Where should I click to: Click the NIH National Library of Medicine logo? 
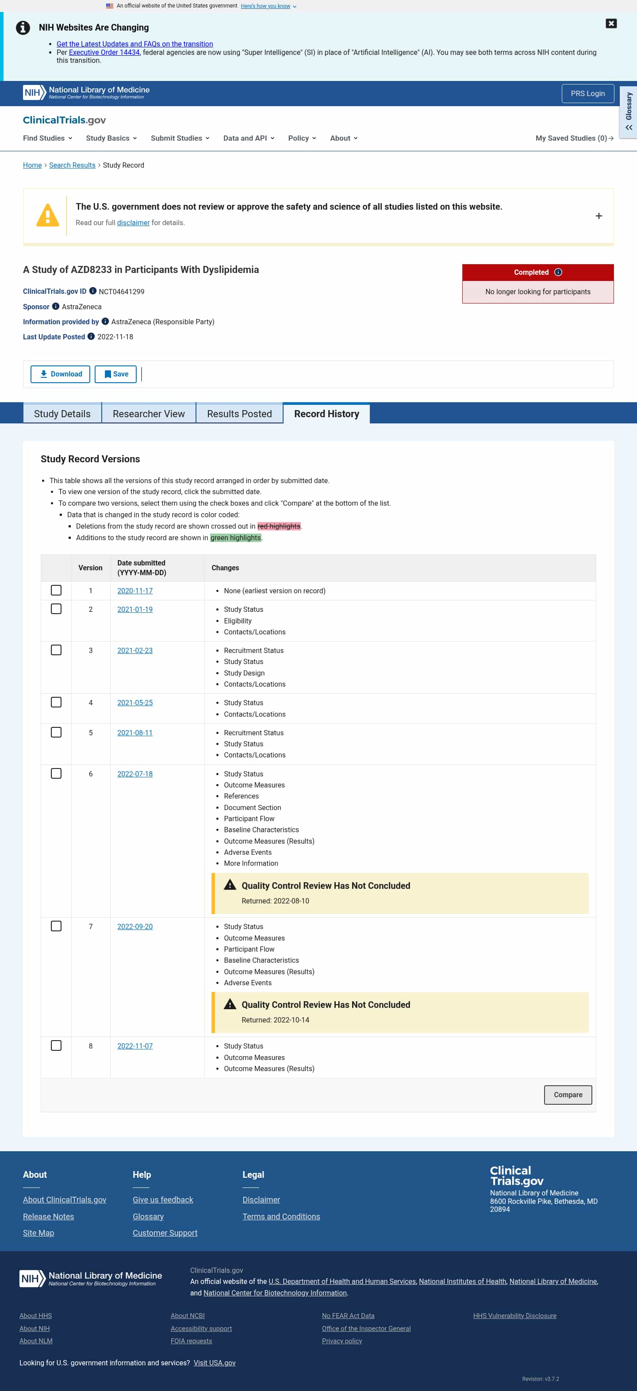click(x=86, y=93)
